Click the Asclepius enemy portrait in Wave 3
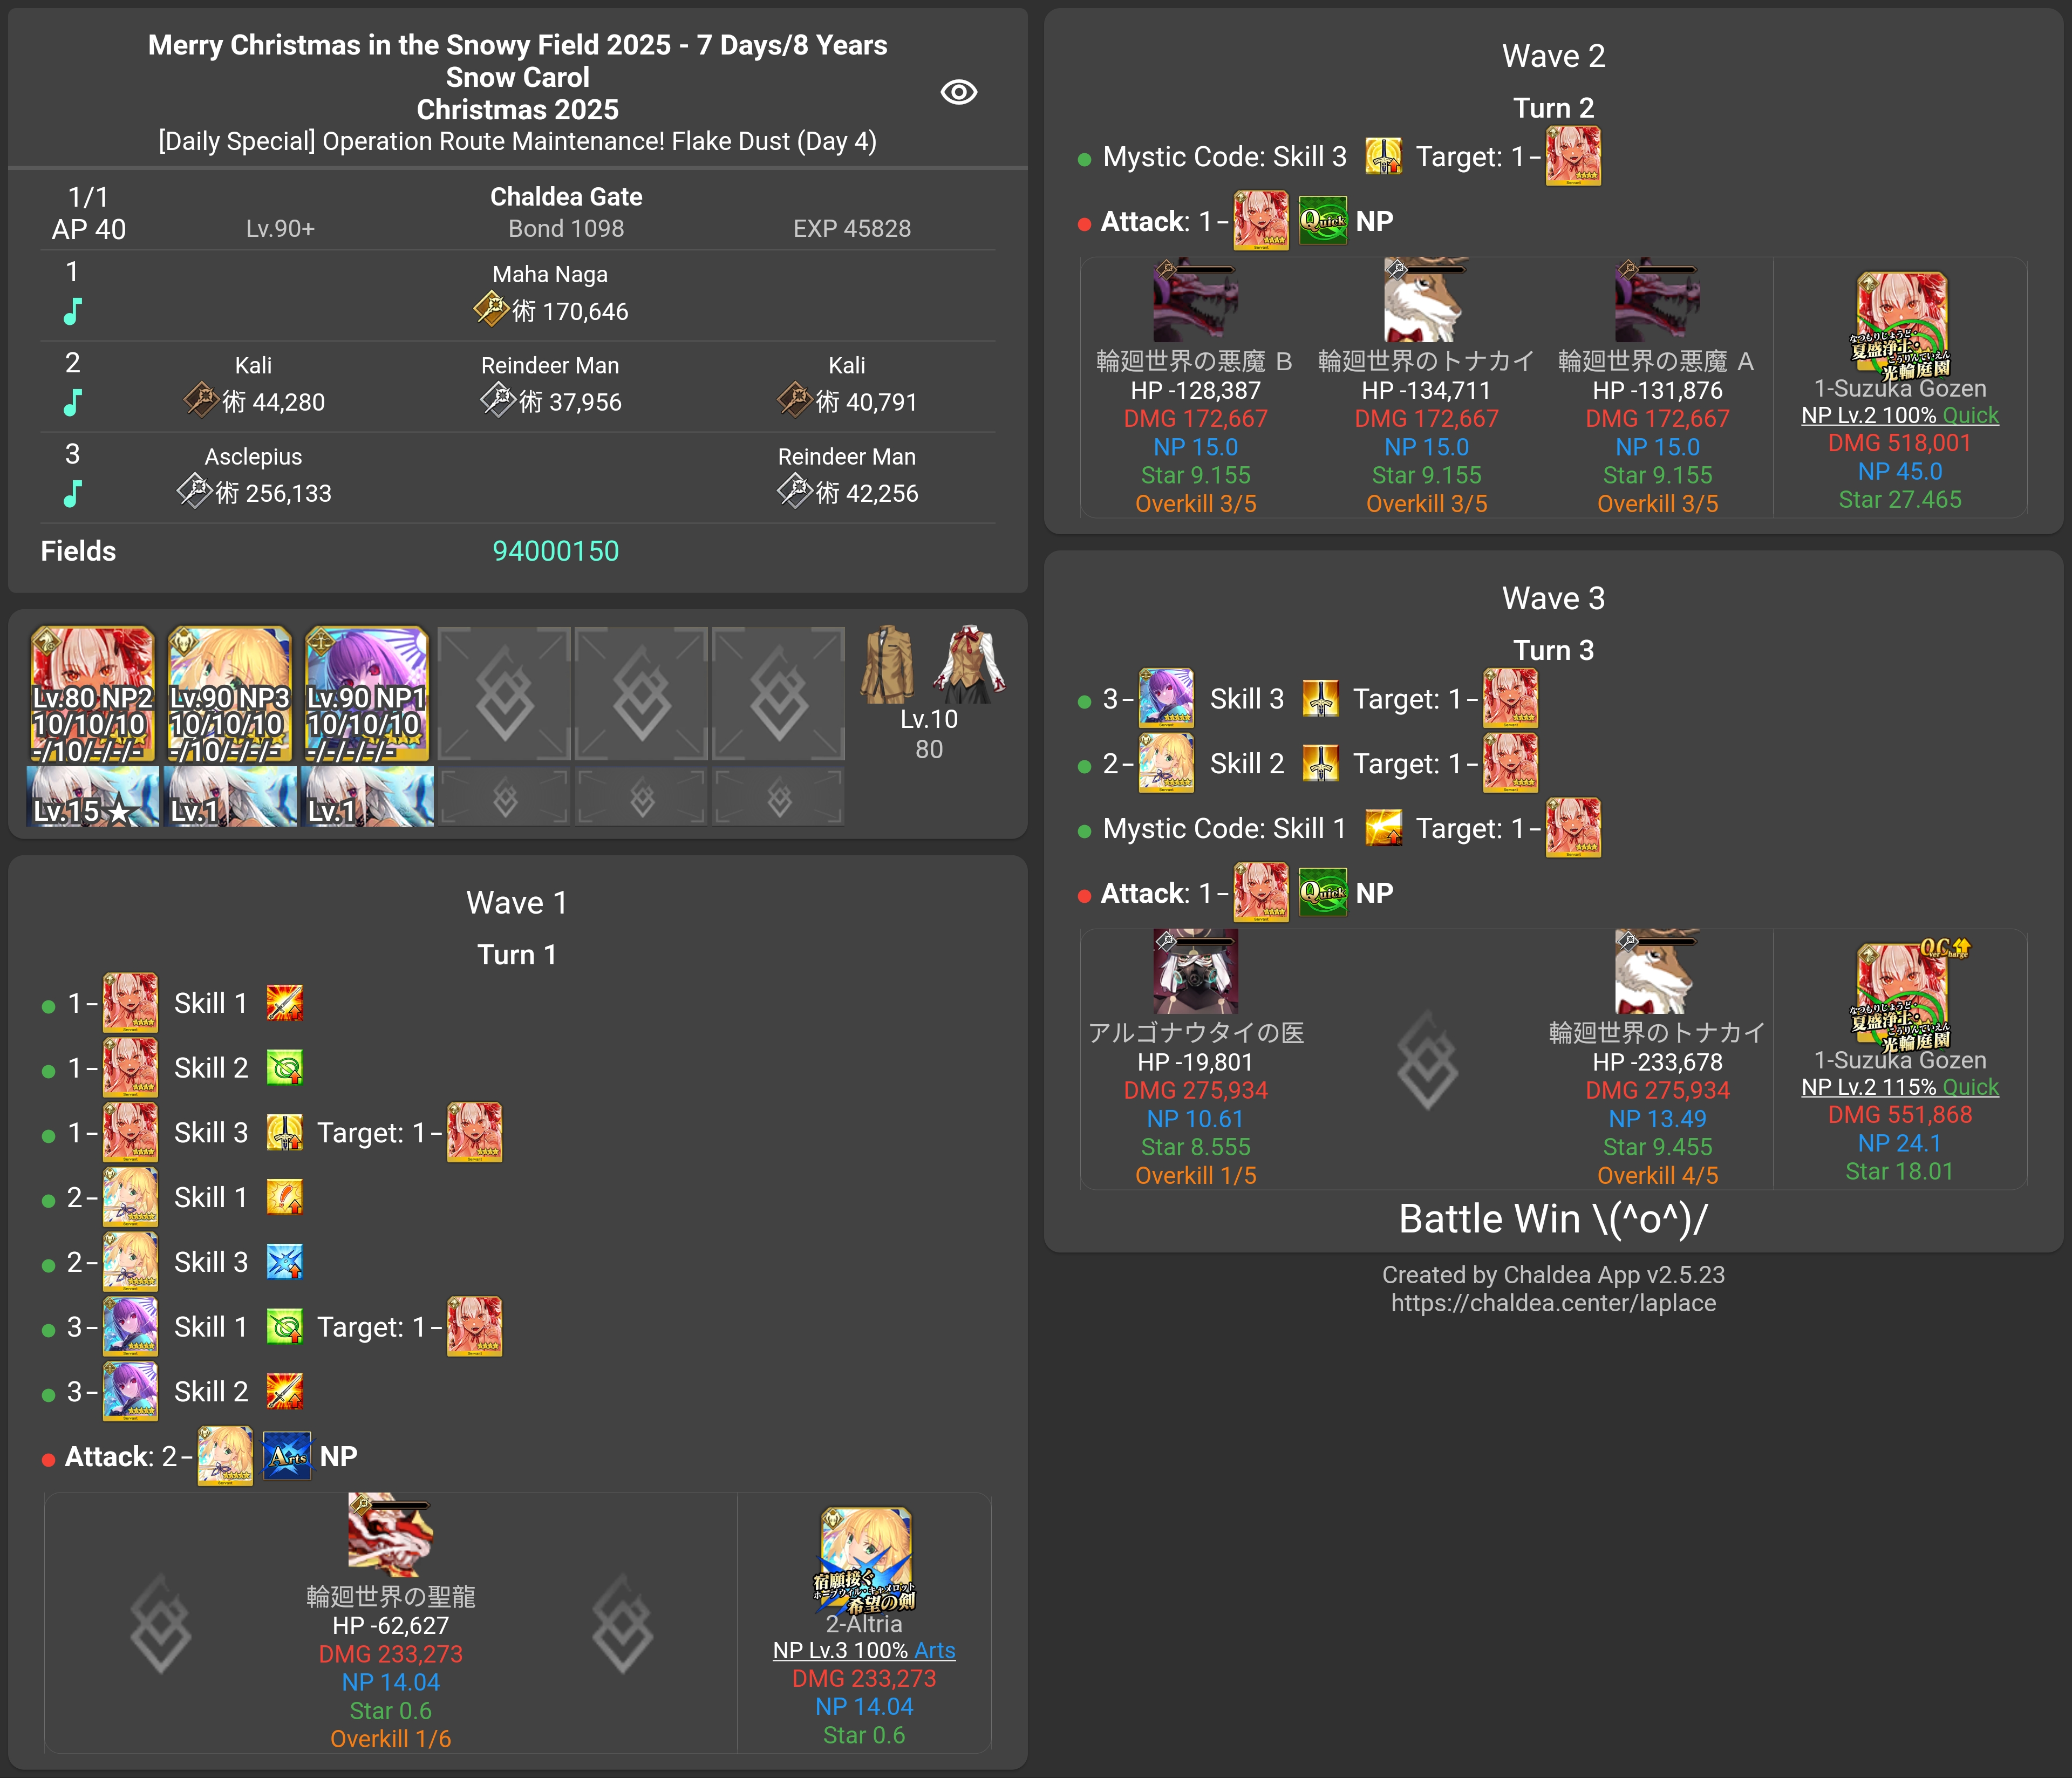 point(1195,972)
